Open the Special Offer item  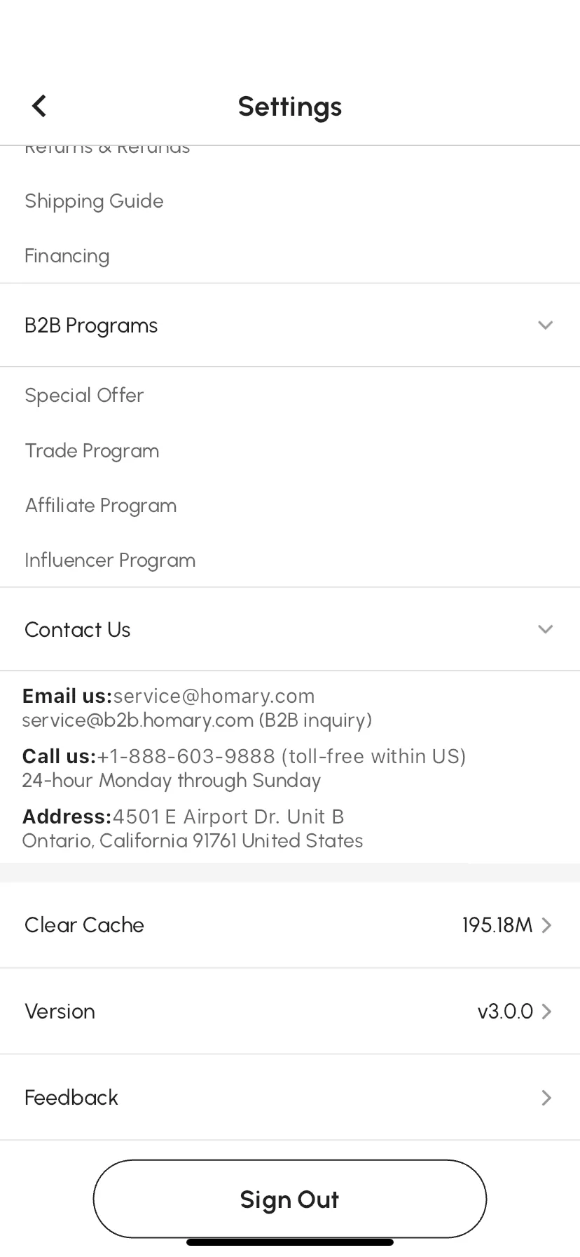[x=84, y=396]
